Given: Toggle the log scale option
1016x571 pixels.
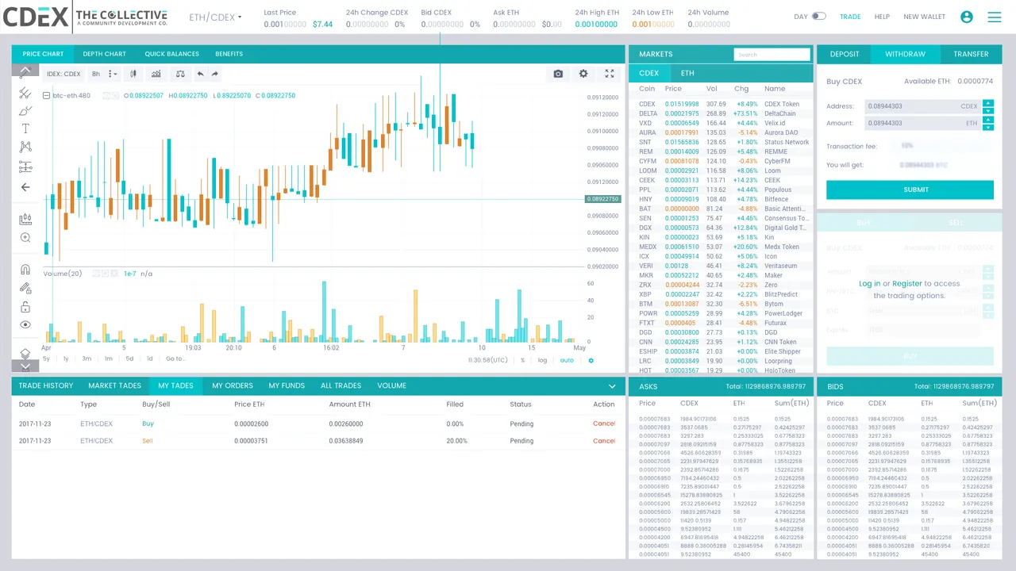Looking at the screenshot, I should coord(542,360).
